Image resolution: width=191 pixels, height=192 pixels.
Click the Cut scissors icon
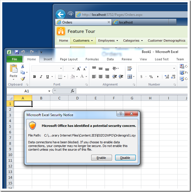click(22, 66)
